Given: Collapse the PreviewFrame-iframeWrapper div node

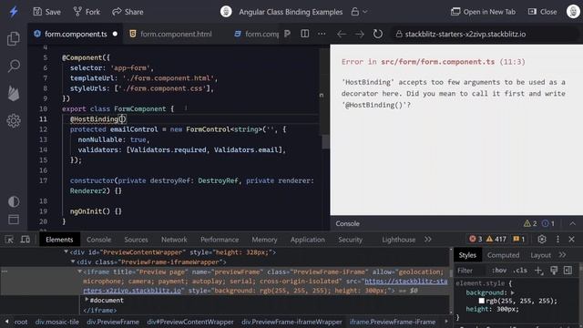Looking at the screenshot, I should point(73,261).
